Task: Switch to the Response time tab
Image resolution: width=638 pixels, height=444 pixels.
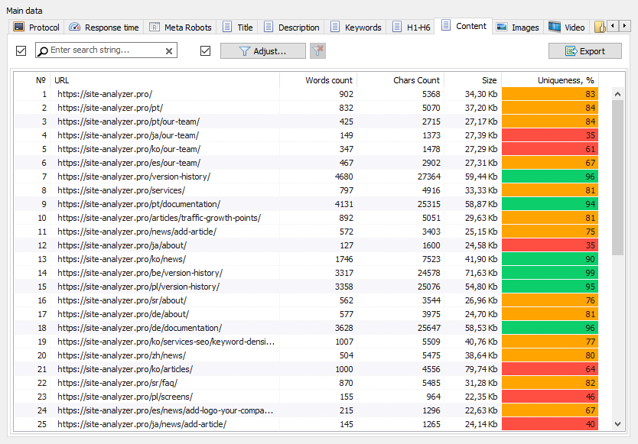Action: coord(104,28)
